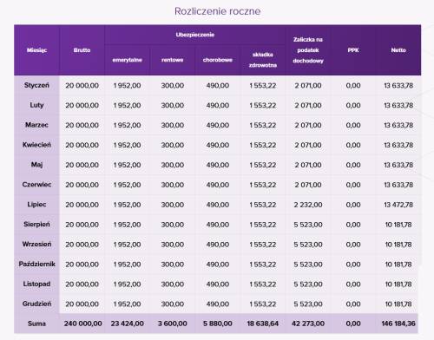Image resolution: width=434 pixels, height=340 pixels.
Task: Click Grudzień emerytalne value '1 952,00'
Action: (127, 304)
